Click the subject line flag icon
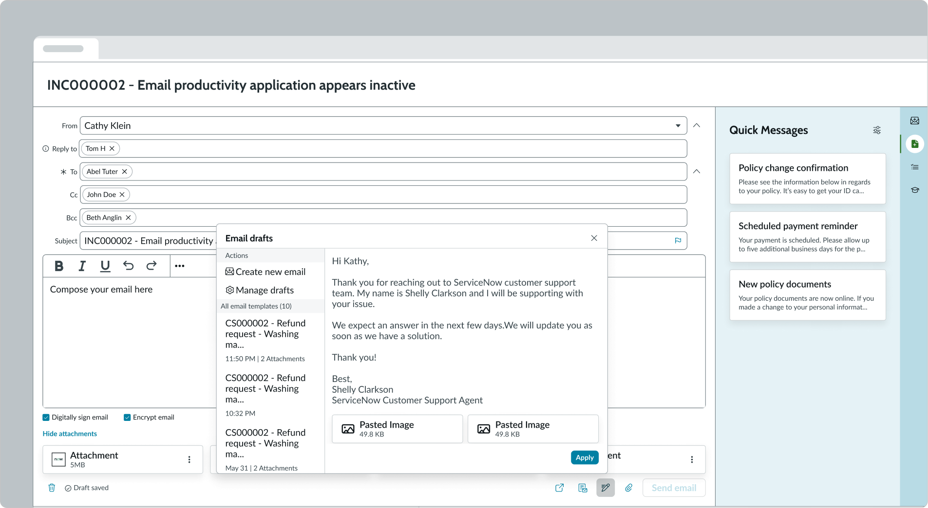The image size is (928, 508). [678, 240]
